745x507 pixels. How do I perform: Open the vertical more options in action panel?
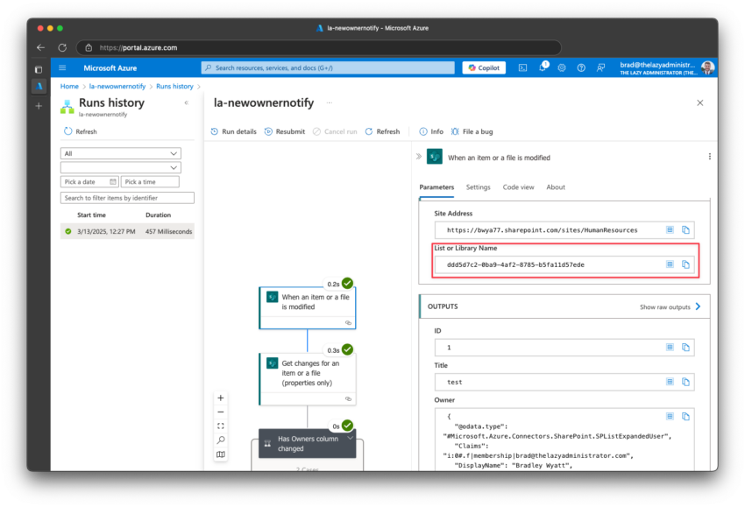pyautogui.click(x=709, y=157)
